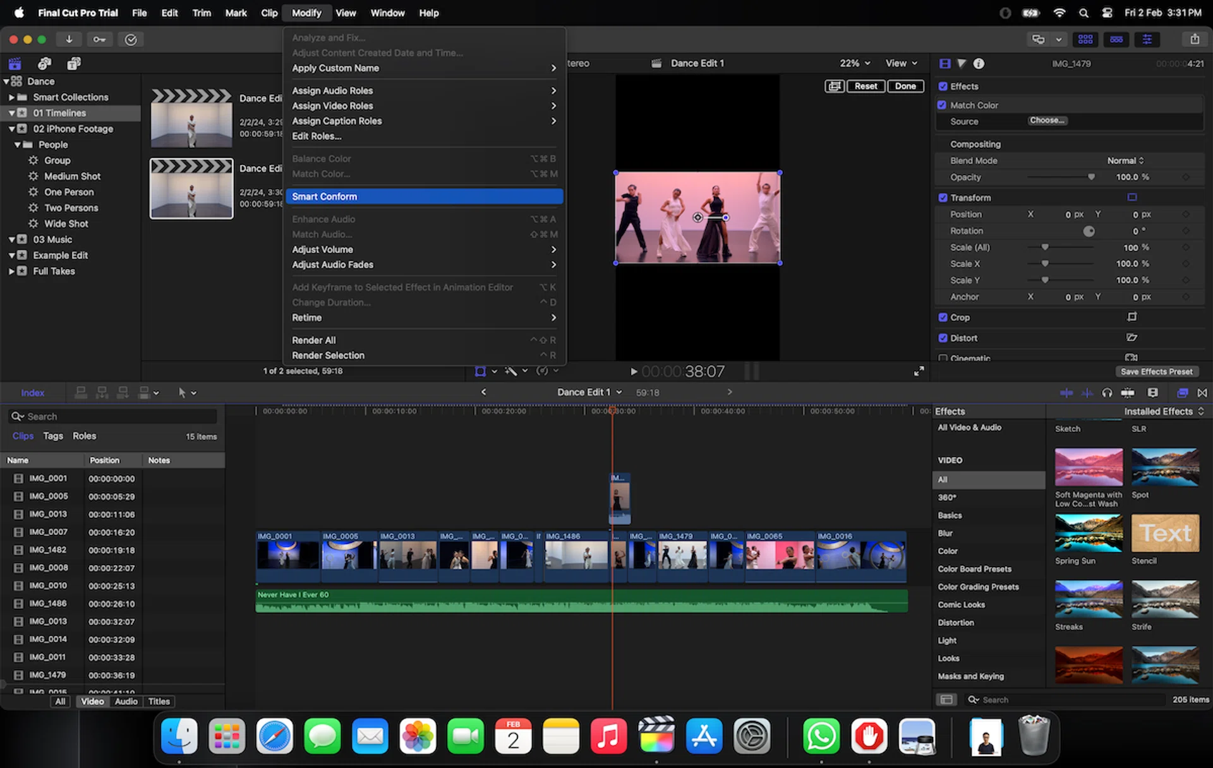The image size is (1213, 768).
Task: Open the photos and audio sidebar icon
Action: (44, 63)
